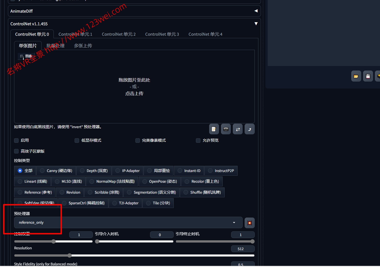The height and width of the screenshot is (267, 380).
Task: Select Canny (硬边缘) control type
Action: [x=42, y=171]
